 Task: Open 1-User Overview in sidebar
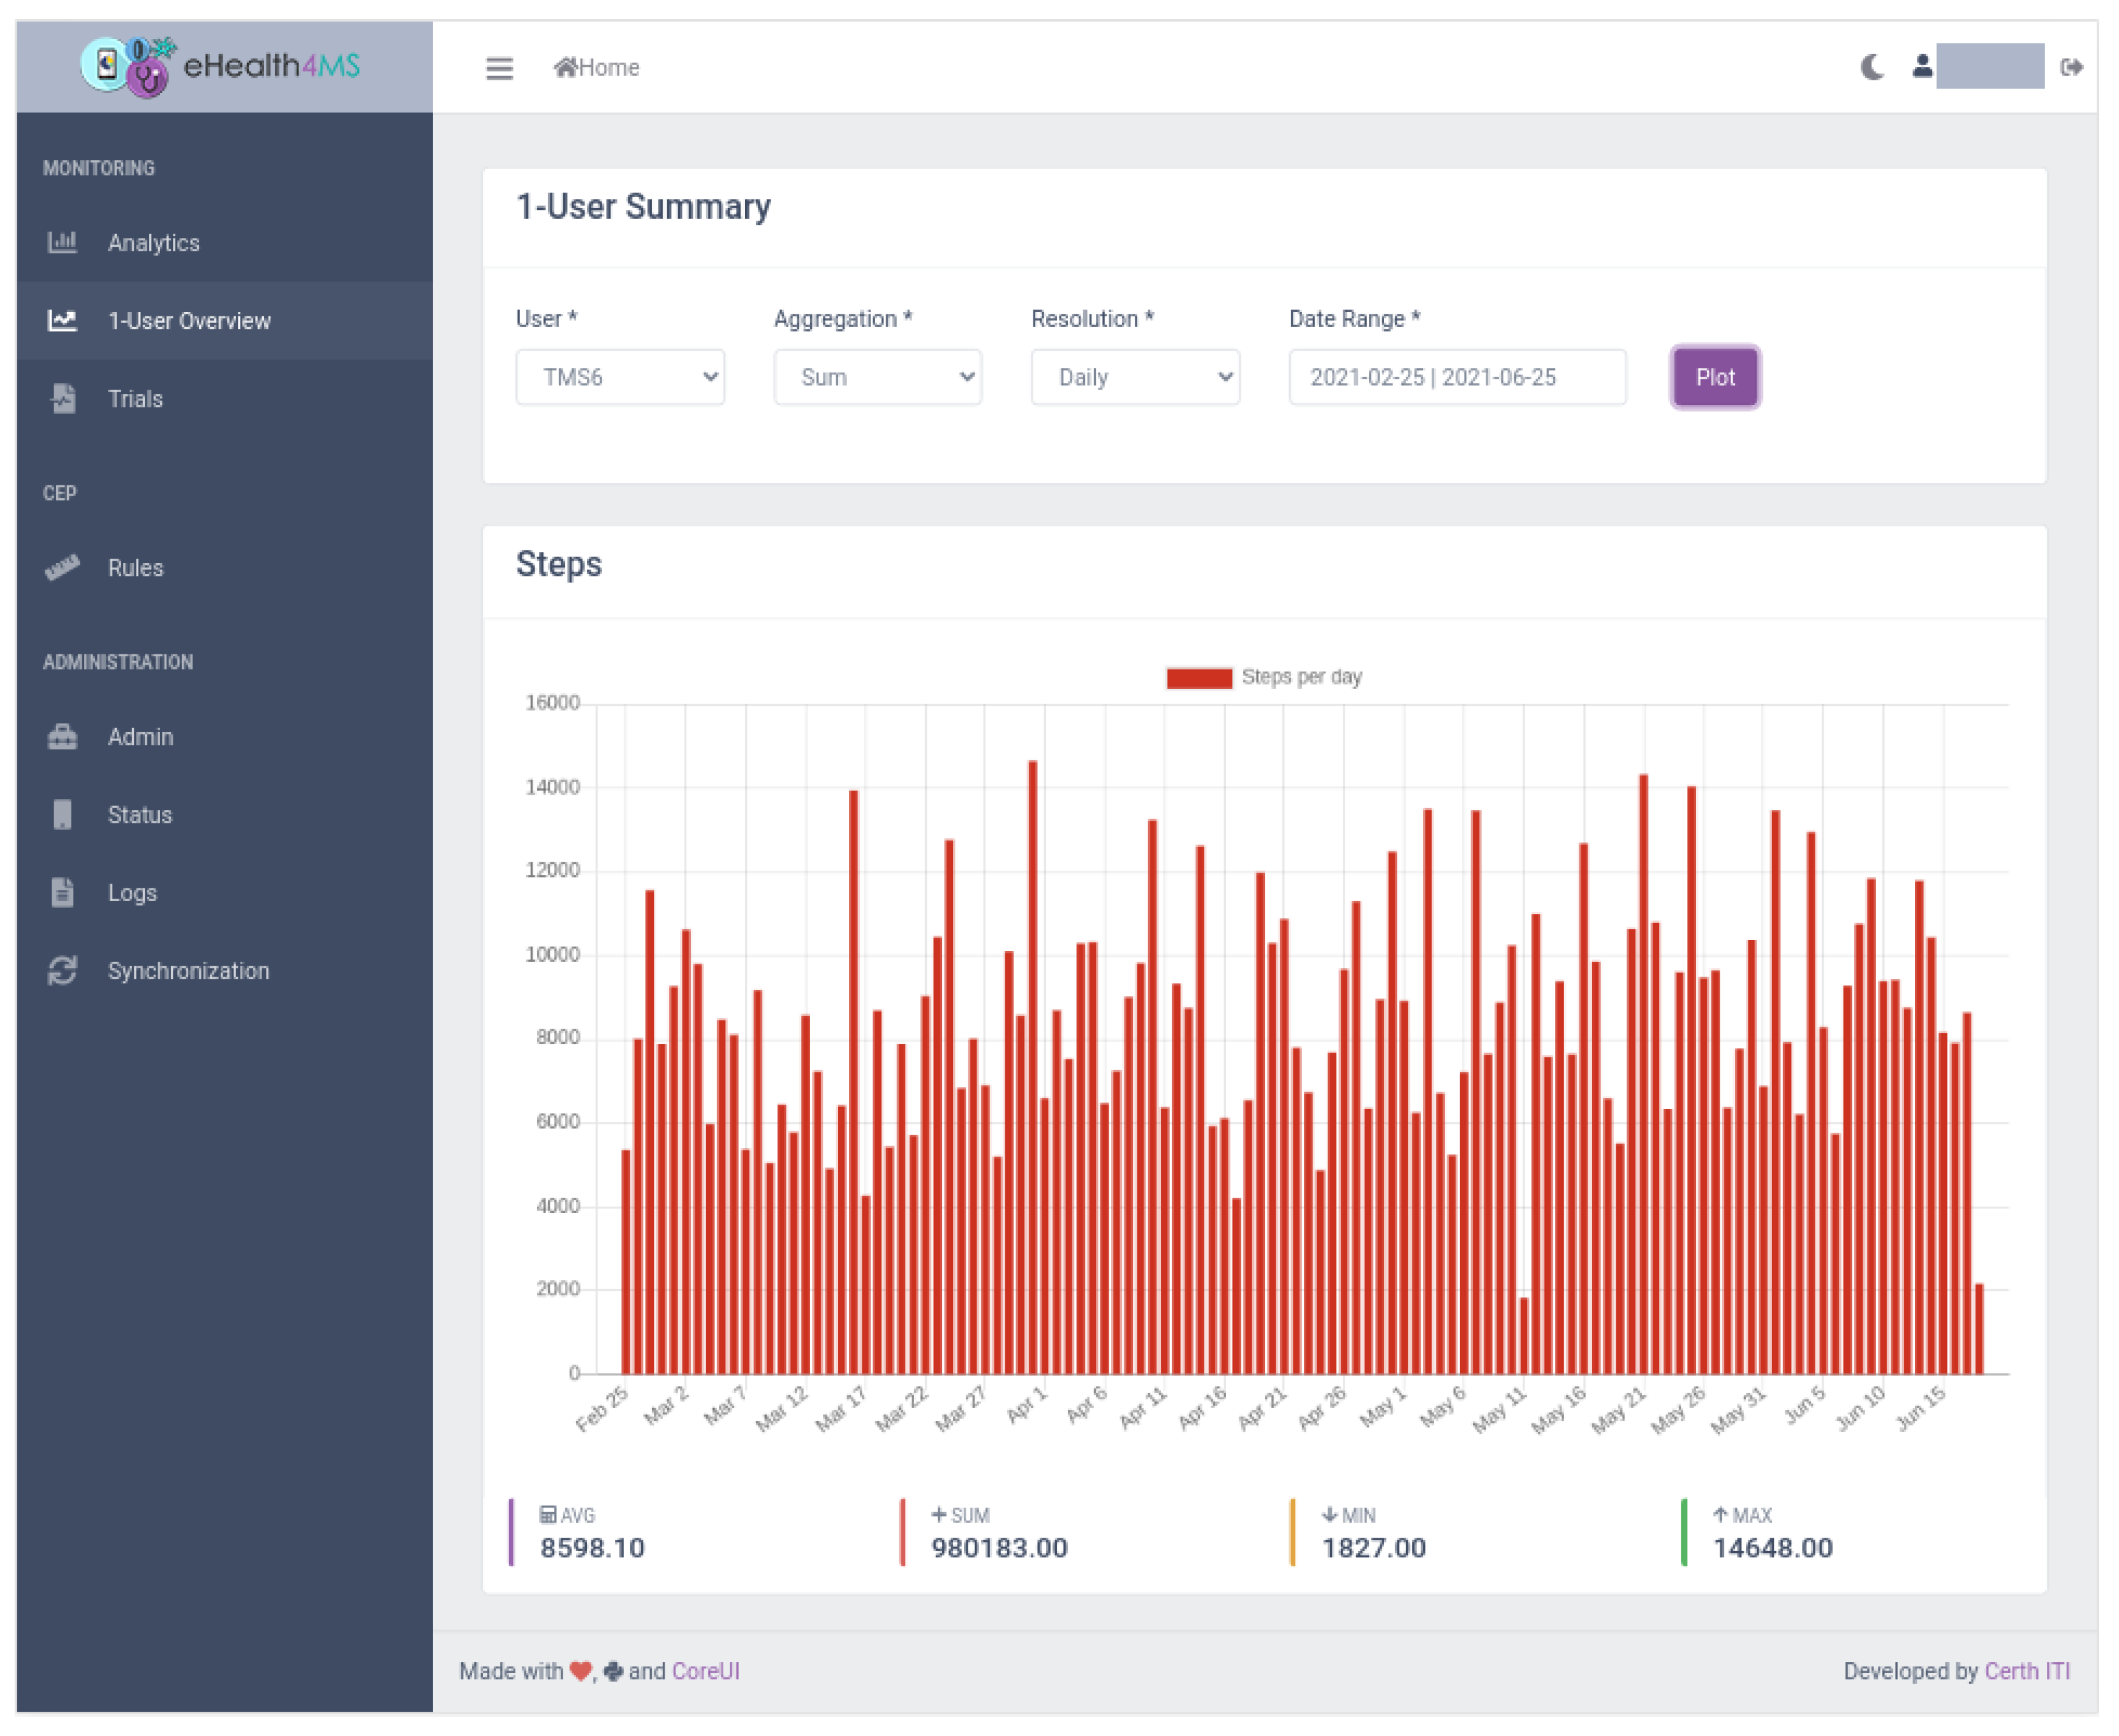pos(189,320)
